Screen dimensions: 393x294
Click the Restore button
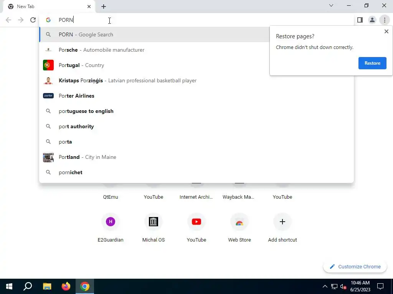click(x=372, y=63)
